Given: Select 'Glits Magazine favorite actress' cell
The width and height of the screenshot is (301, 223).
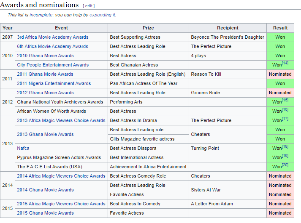Looking at the screenshot, I should click(148, 139).
